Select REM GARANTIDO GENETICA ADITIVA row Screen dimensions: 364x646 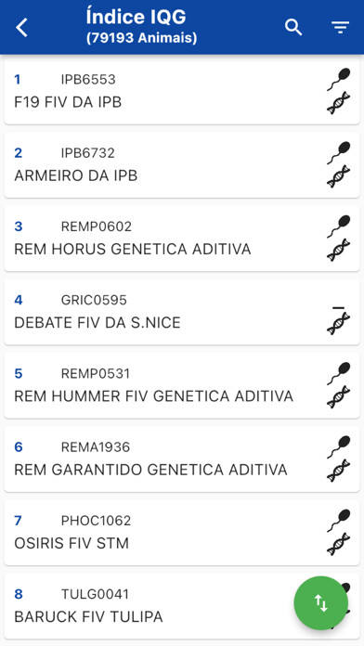(x=182, y=459)
